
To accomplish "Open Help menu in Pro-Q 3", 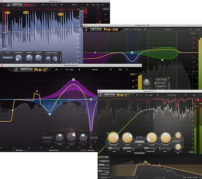I will (120, 69).
